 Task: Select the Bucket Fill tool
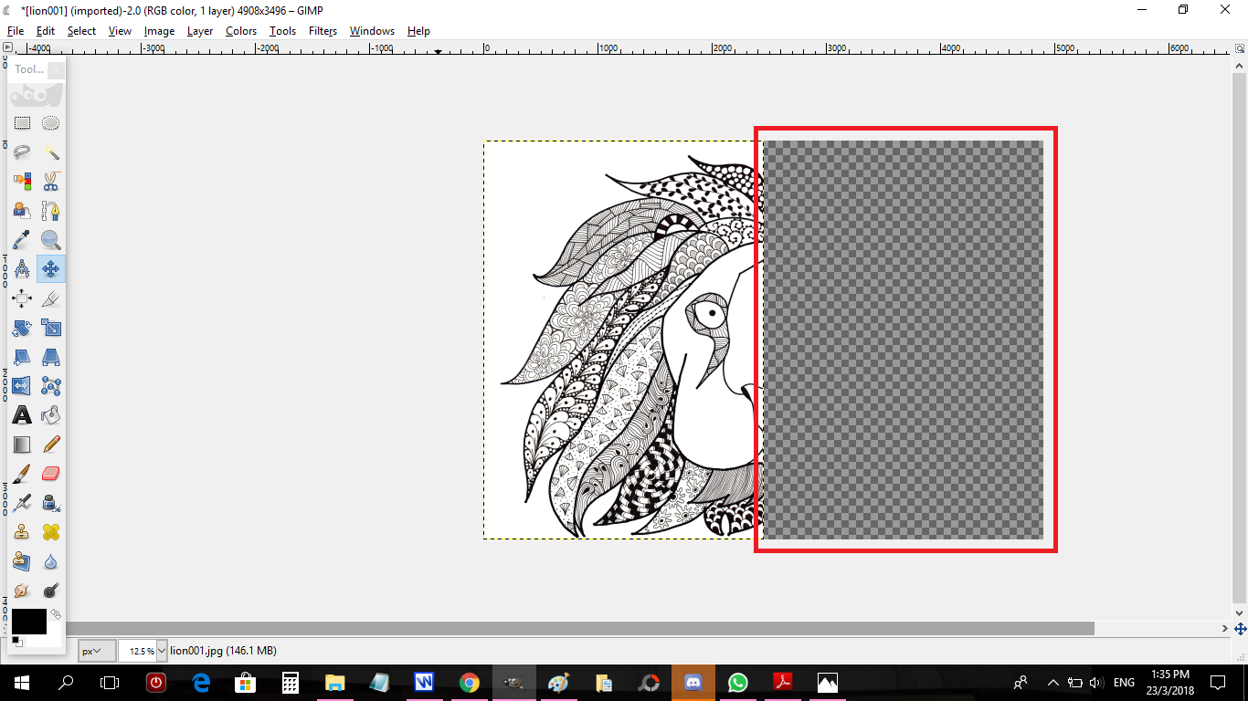(x=51, y=415)
